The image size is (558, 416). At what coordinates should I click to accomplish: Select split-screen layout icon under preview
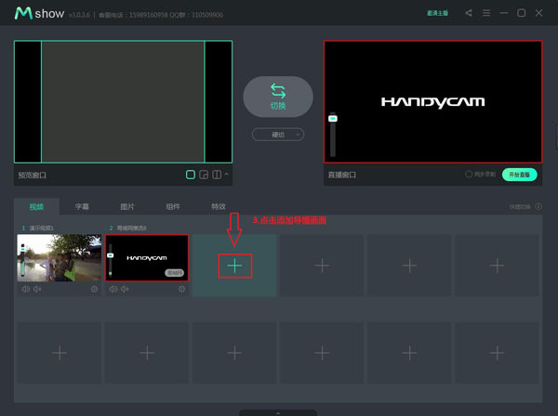tap(217, 175)
